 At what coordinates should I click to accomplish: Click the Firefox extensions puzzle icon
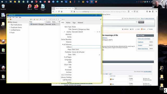150,11
